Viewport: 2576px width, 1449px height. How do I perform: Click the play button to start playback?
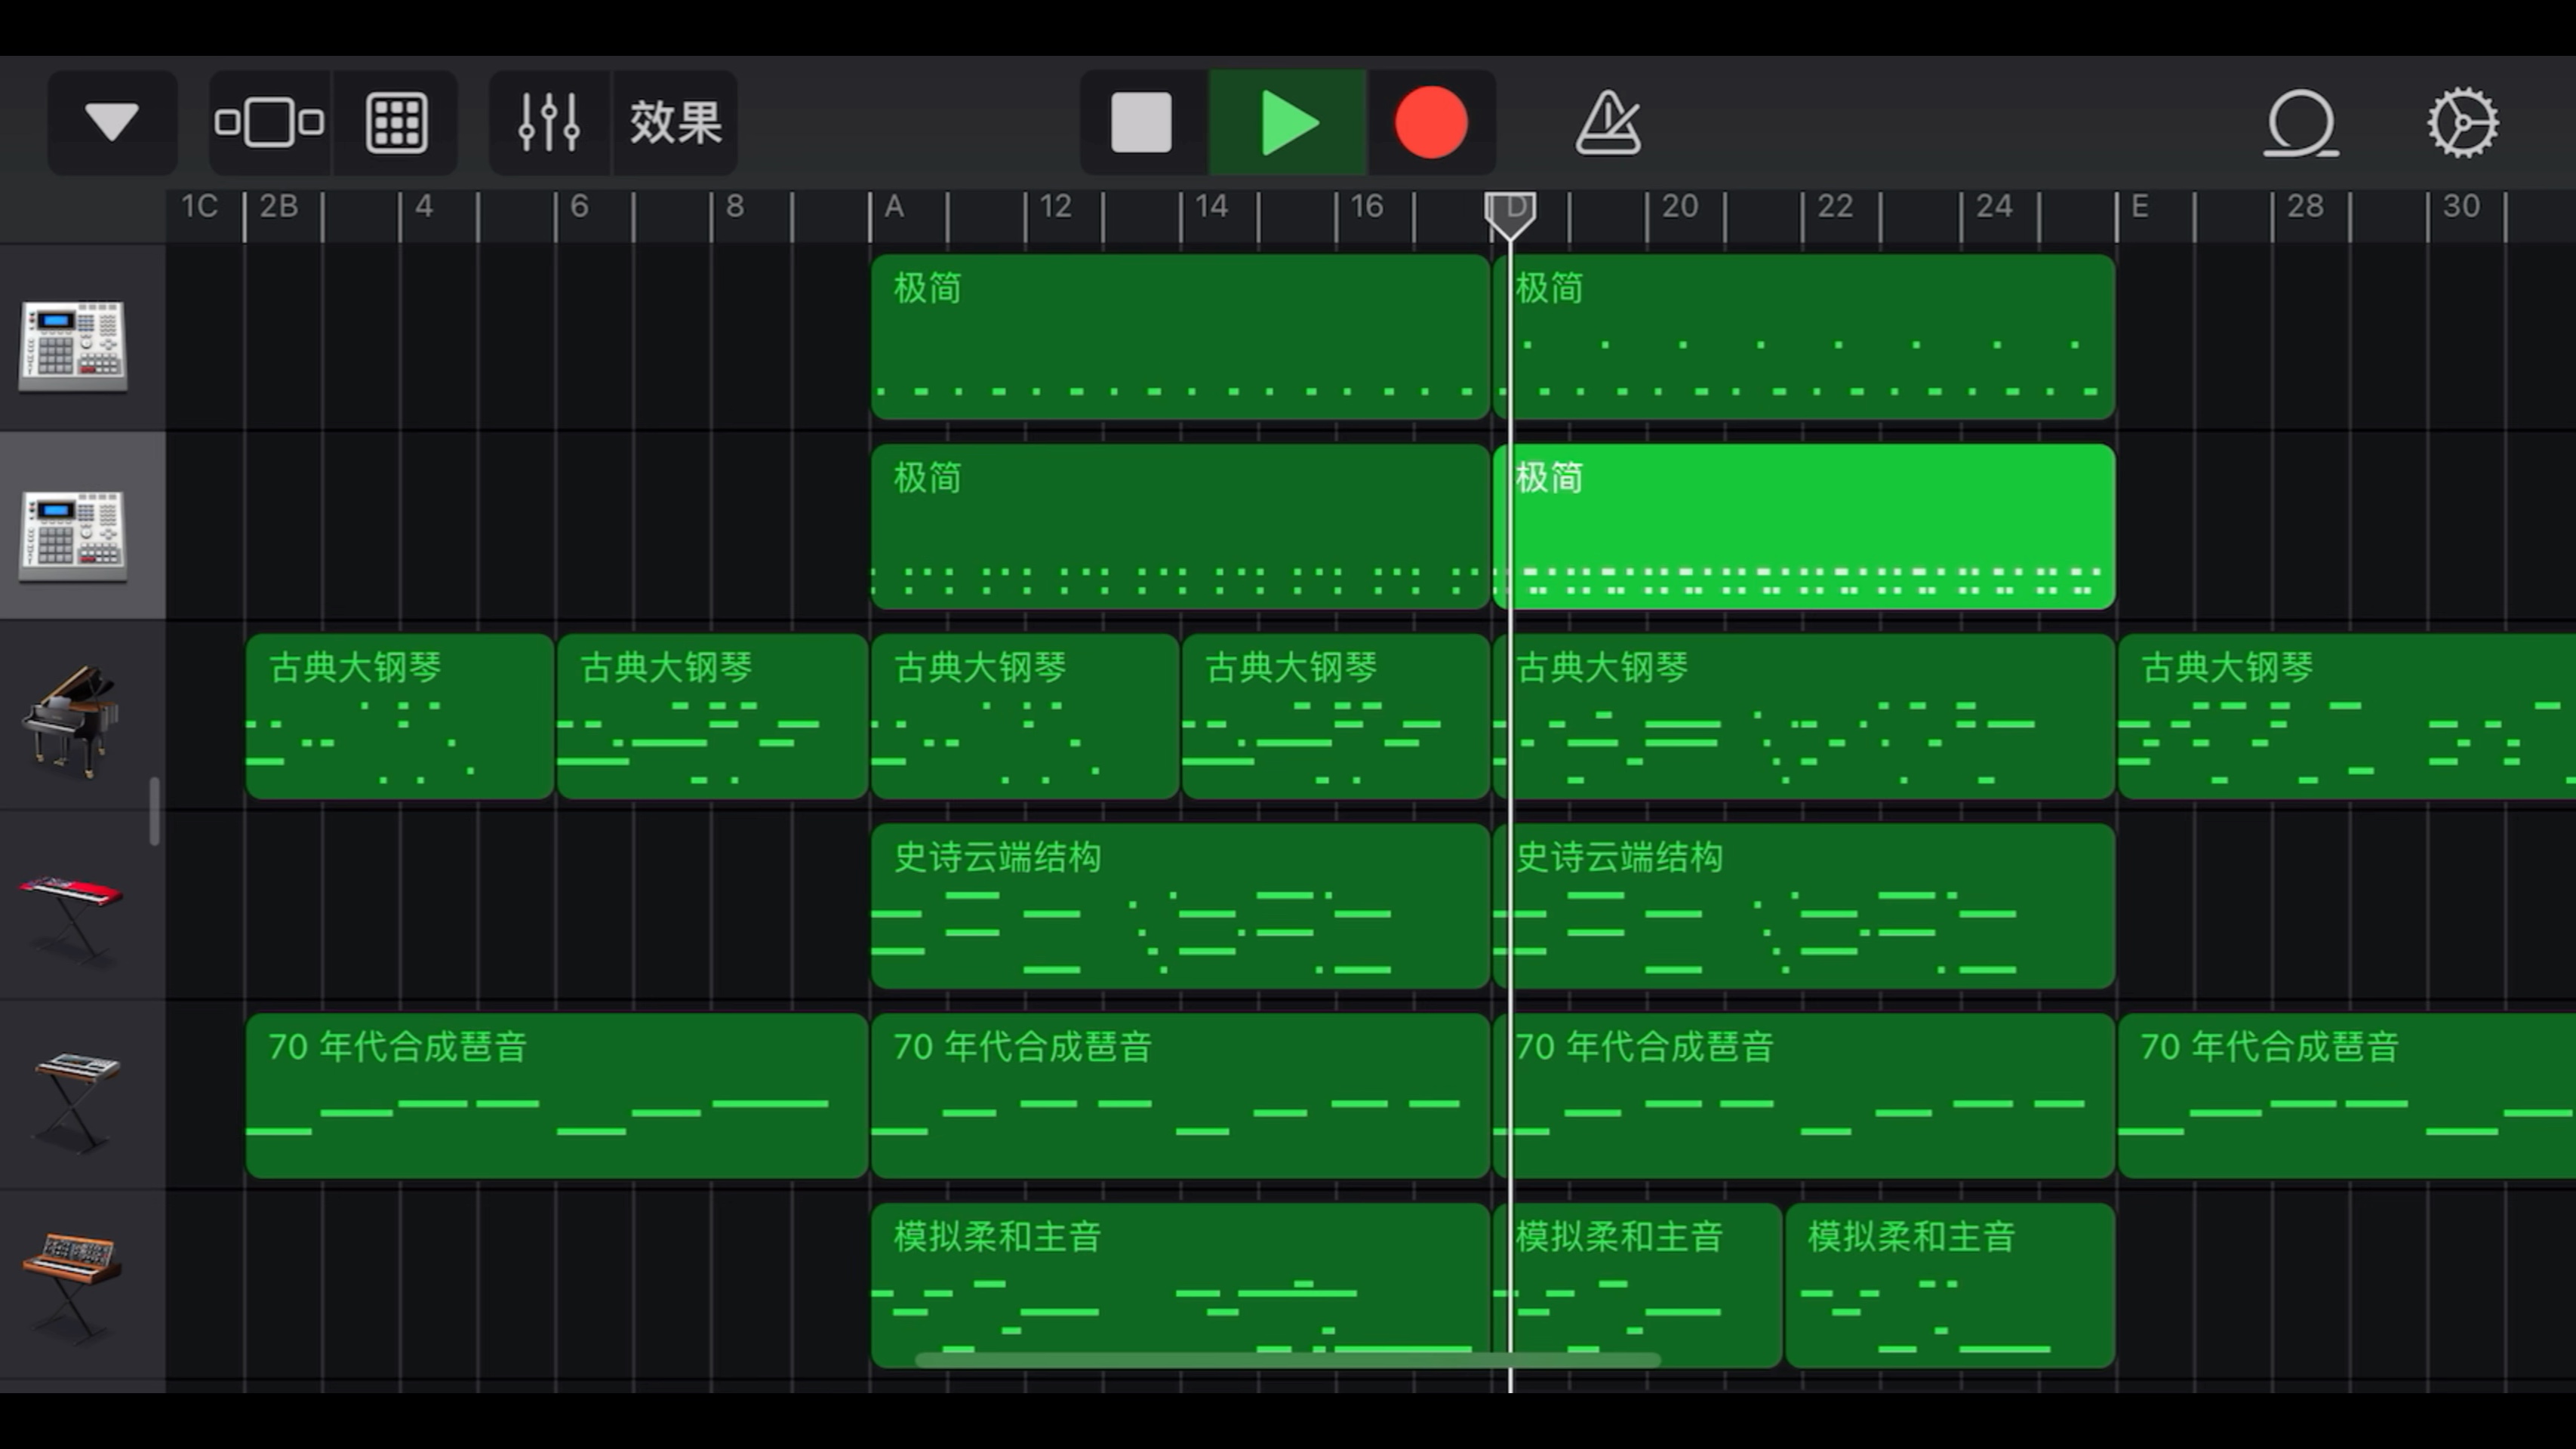(1286, 122)
